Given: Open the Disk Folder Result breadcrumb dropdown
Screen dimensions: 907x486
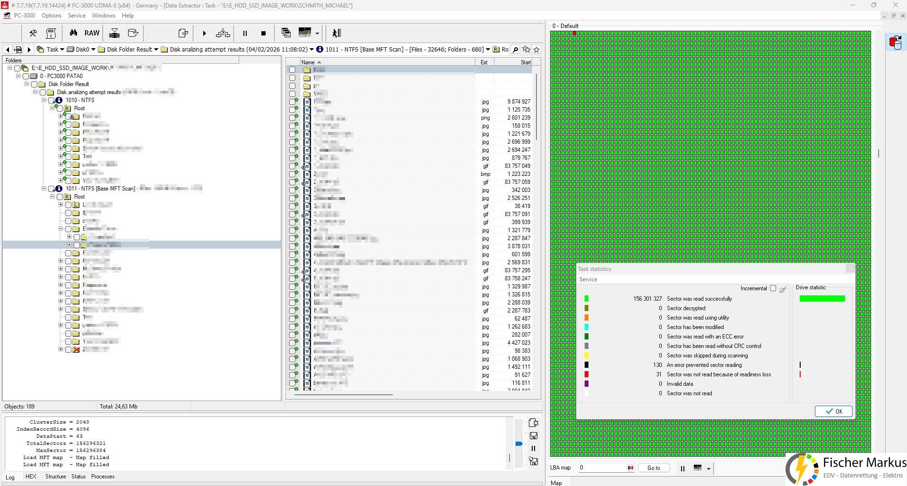Looking at the screenshot, I should (156, 50).
